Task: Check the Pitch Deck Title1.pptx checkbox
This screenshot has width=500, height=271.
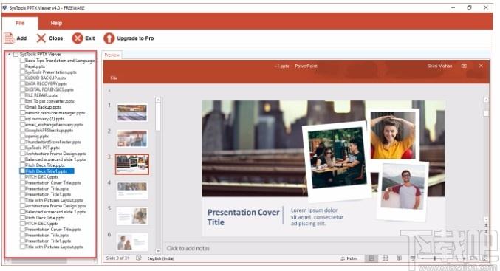Action: click(x=22, y=171)
